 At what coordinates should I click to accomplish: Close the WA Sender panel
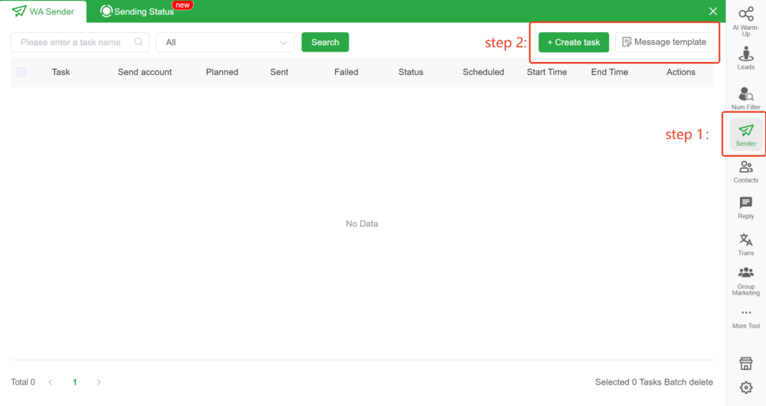tap(713, 11)
